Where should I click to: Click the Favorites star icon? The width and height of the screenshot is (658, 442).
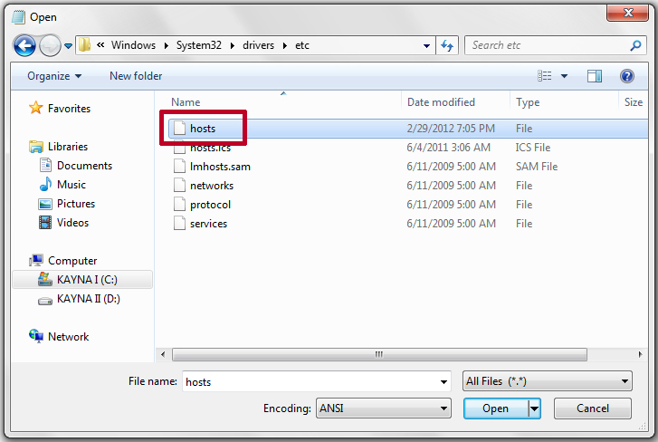(35, 108)
